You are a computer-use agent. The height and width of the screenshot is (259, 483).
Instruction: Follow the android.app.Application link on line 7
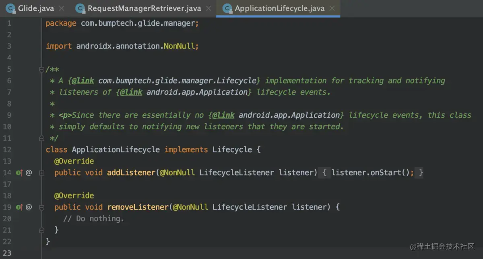[x=197, y=92]
